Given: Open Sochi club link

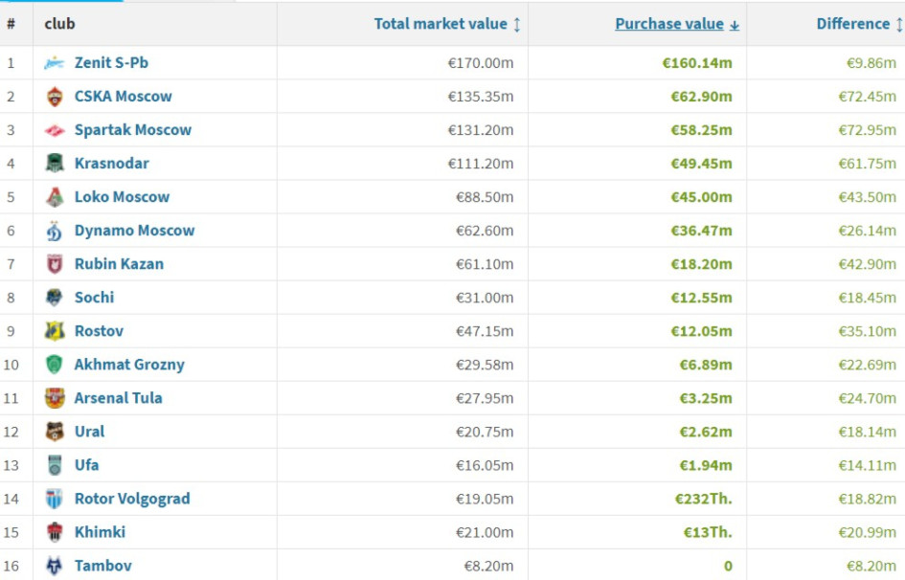Looking at the screenshot, I should coord(94,298).
